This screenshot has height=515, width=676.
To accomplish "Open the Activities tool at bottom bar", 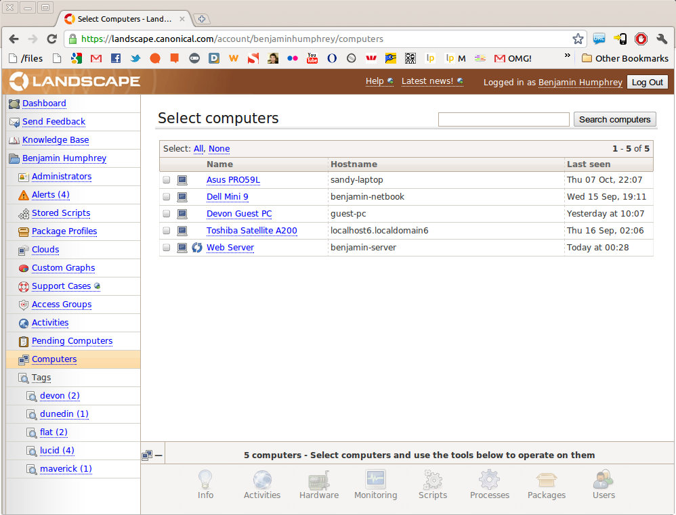I will point(262,485).
